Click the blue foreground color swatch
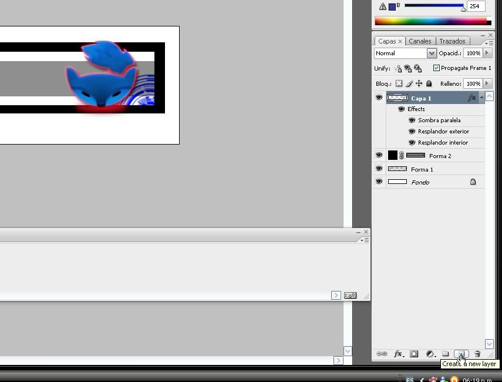The width and height of the screenshot is (502, 382). click(392, 6)
